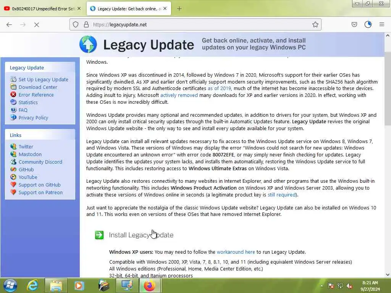This screenshot has height=293, width=391.
Task: Open the 'workaround here' link
Action: [236, 252]
